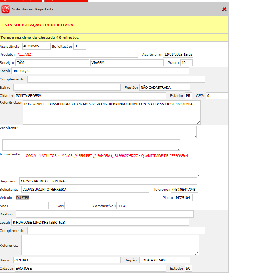Click the Veículo field showing DUSTER
The height and width of the screenshot is (280, 266).
(79, 197)
